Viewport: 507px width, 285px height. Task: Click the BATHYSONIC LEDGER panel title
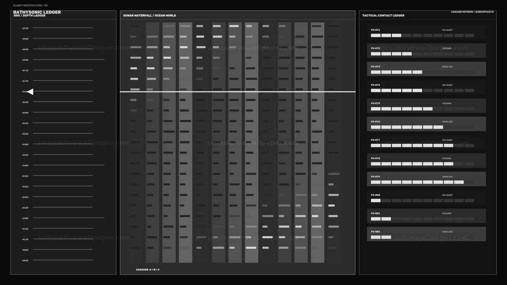coord(37,12)
